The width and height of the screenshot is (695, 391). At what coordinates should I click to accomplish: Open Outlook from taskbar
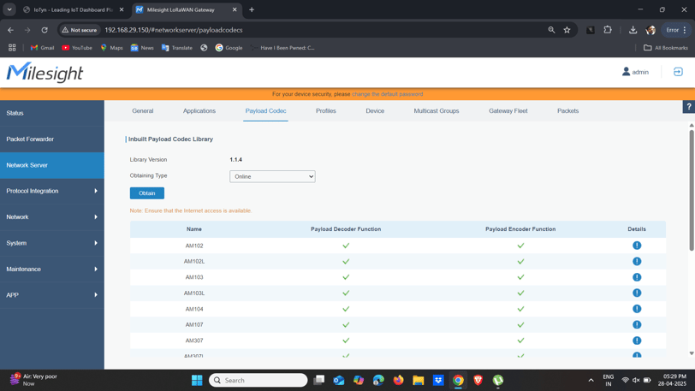[339, 381]
